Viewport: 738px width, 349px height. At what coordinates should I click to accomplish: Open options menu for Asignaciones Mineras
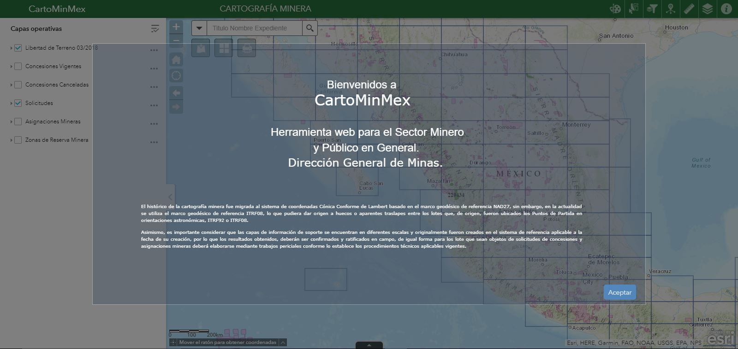[154, 124]
